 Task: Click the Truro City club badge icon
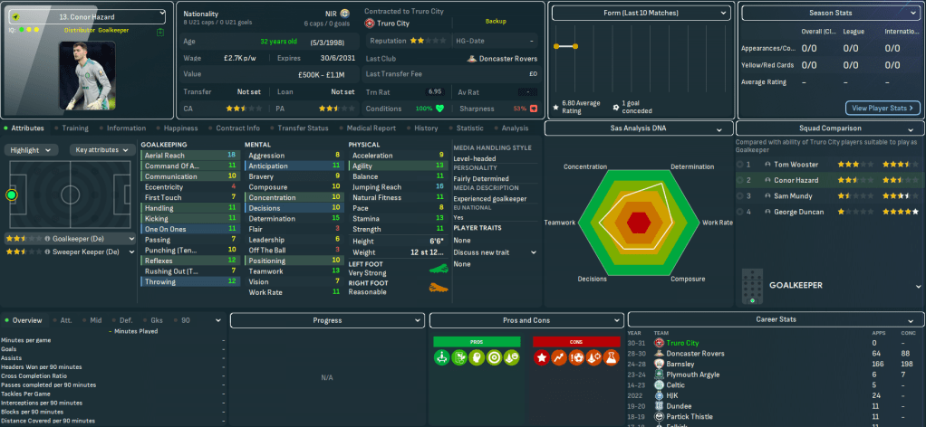click(x=369, y=23)
